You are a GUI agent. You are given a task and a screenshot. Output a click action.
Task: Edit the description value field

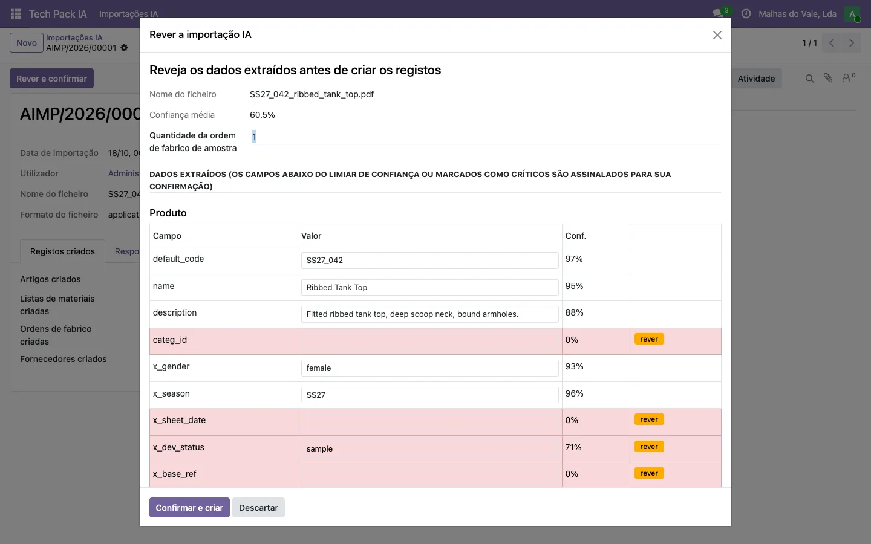click(x=429, y=314)
